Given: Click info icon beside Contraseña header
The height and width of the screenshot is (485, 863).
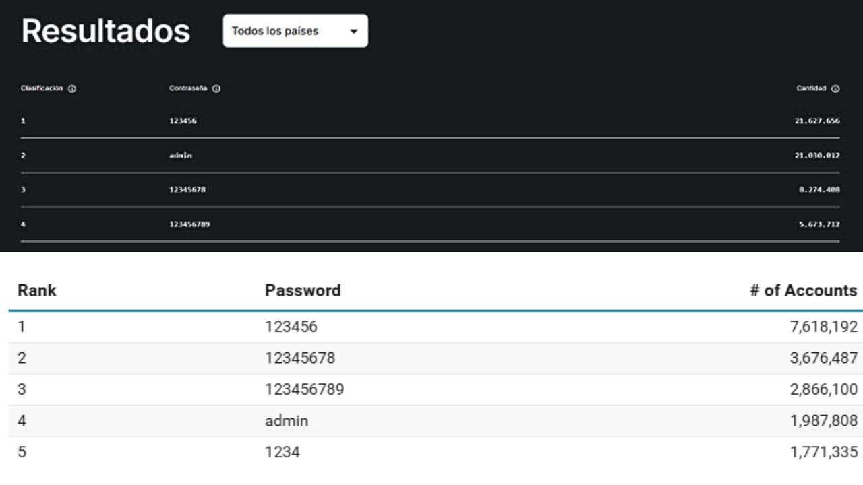Looking at the screenshot, I should (216, 88).
